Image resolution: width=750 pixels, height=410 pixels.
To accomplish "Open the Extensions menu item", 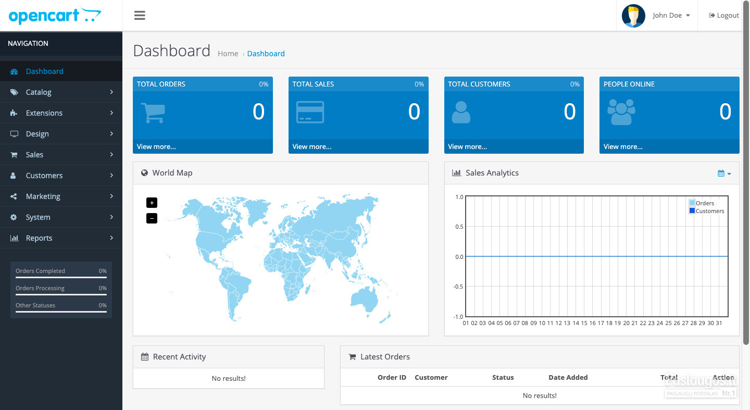I will (x=61, y=113).
